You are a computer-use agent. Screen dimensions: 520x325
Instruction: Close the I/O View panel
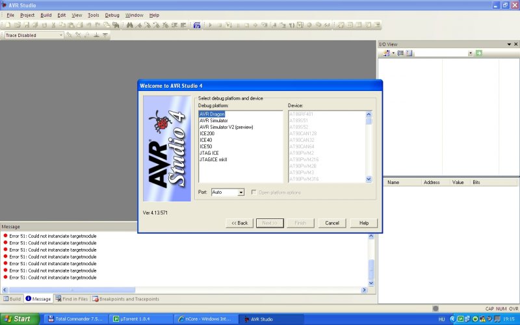pyautogui.click(x=515, y=44)
